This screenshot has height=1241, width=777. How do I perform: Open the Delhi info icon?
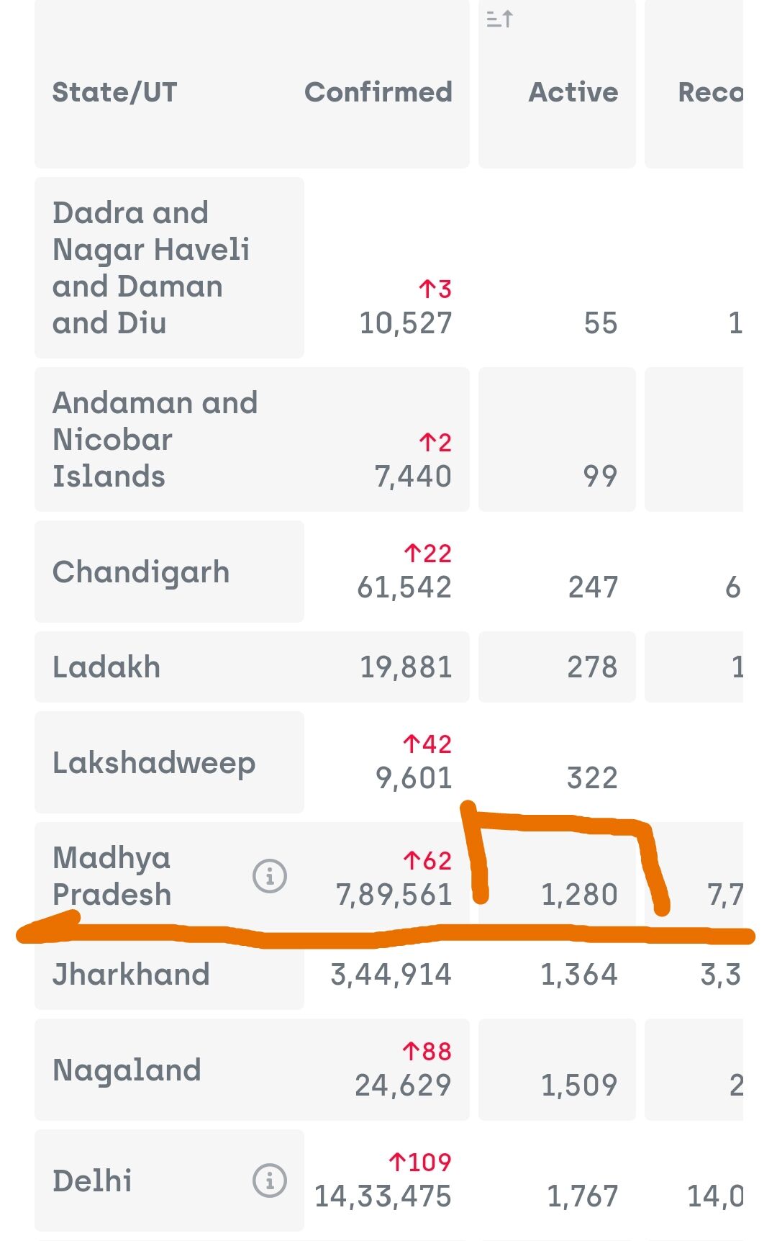point(270,1181)
